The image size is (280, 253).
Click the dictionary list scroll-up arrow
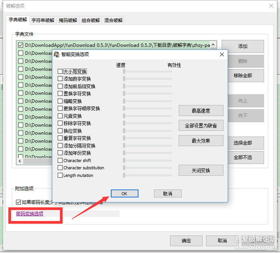(213, 45)
